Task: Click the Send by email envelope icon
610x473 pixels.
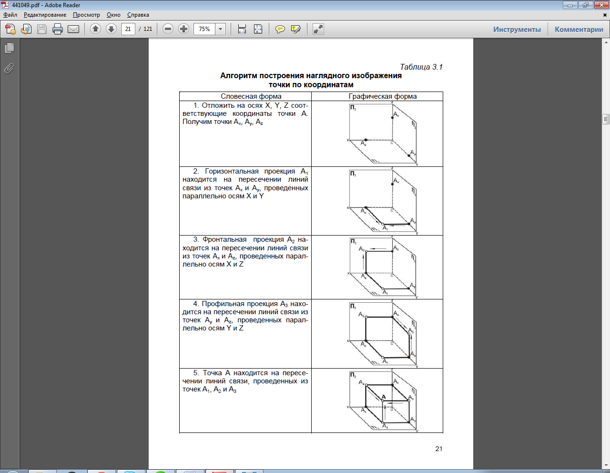Action: (x=73, y=29)
